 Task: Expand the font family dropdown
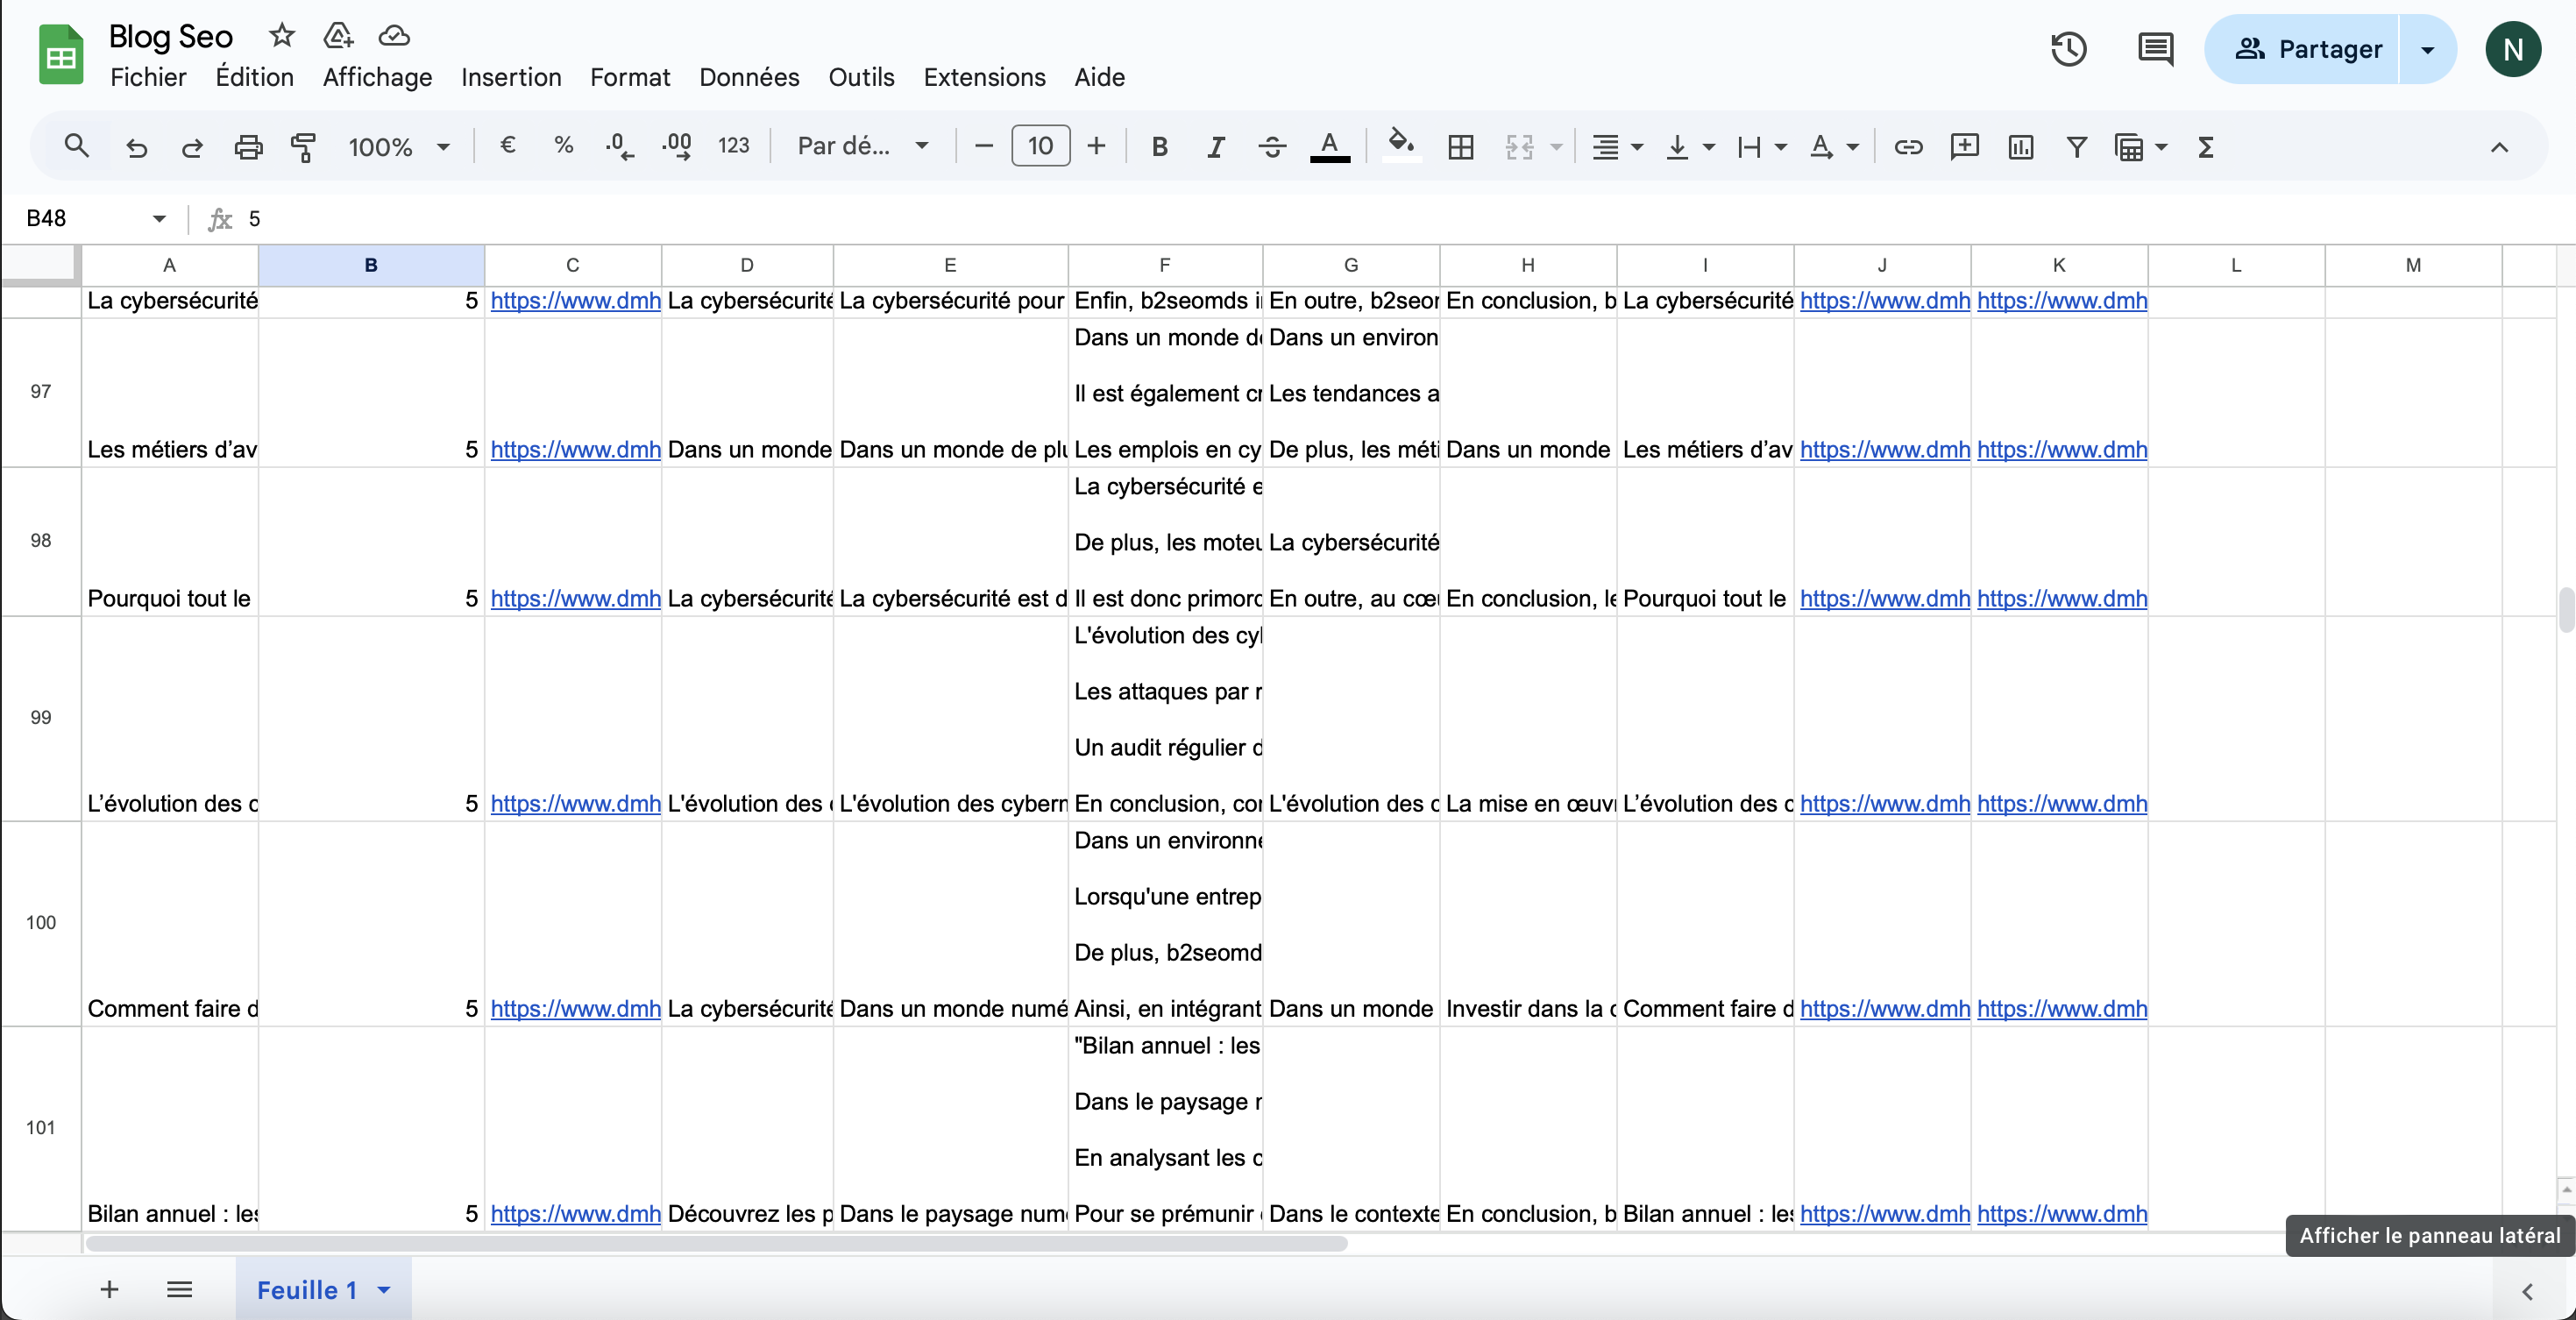pos(862,147)
